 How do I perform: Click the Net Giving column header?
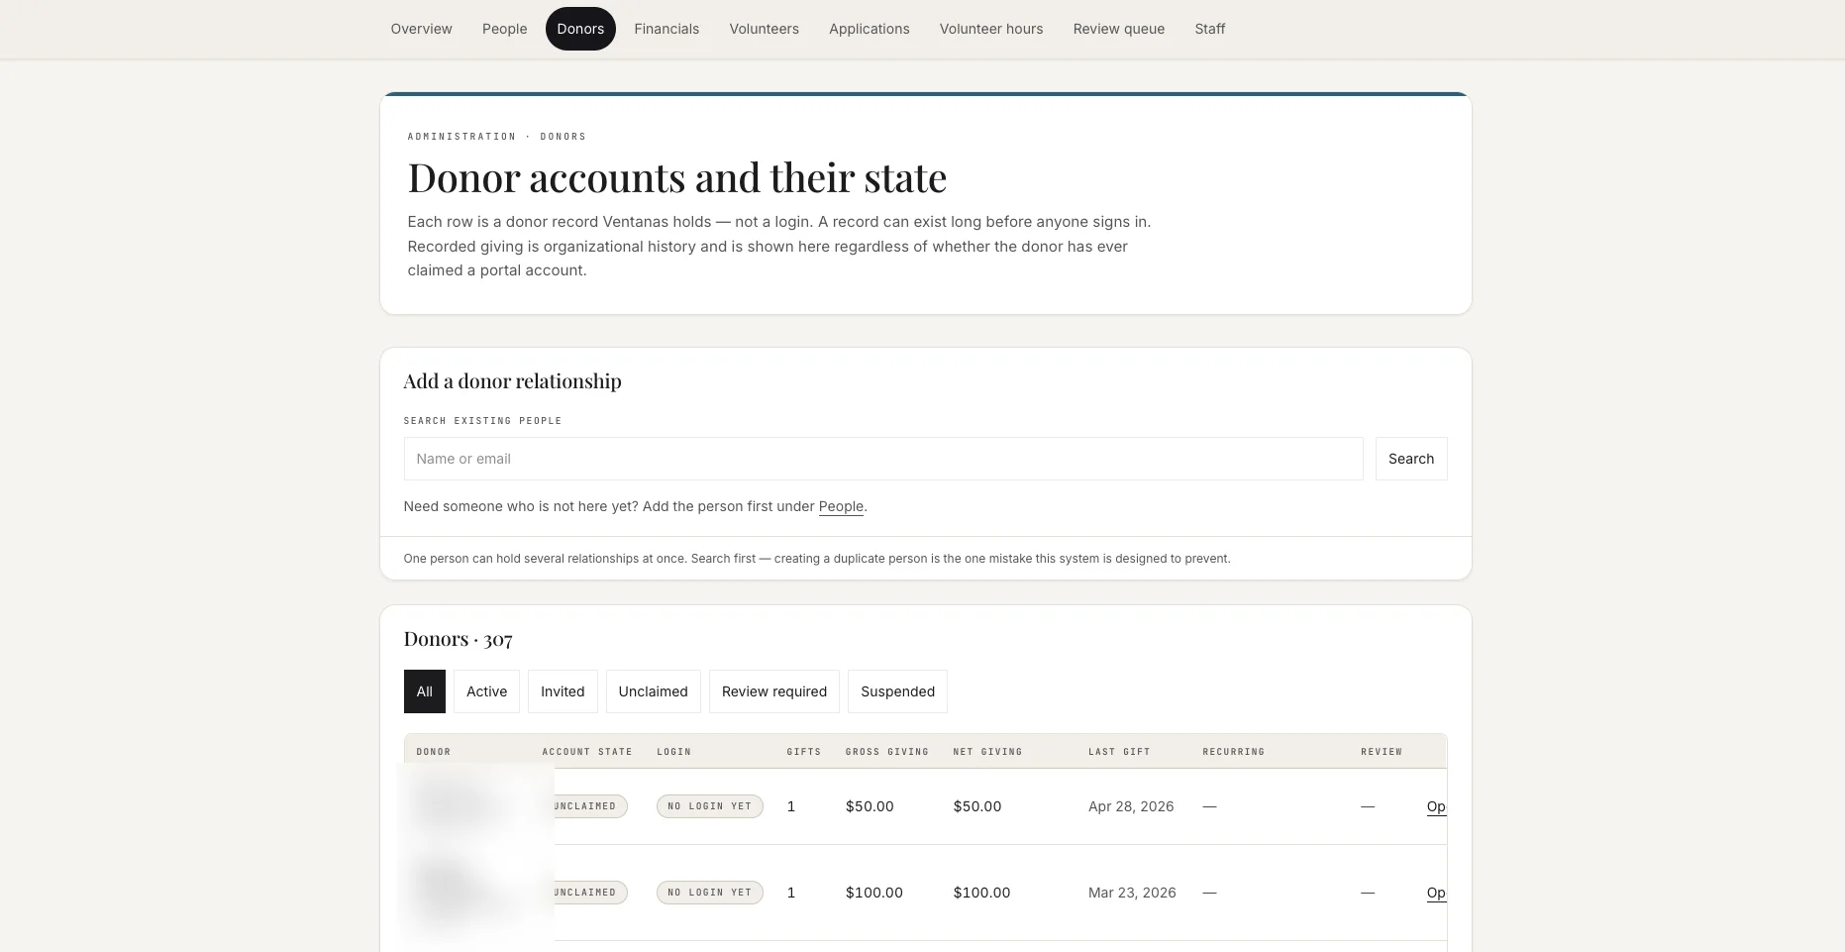(x=987, y=752)
